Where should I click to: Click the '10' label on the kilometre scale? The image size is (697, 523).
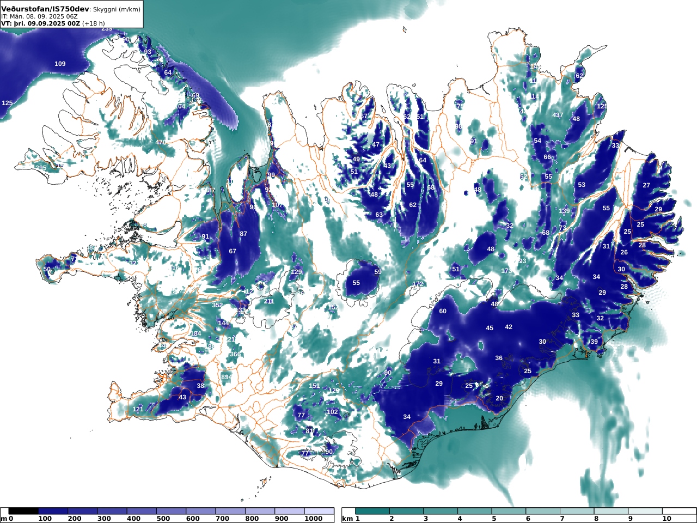point(667,519)
